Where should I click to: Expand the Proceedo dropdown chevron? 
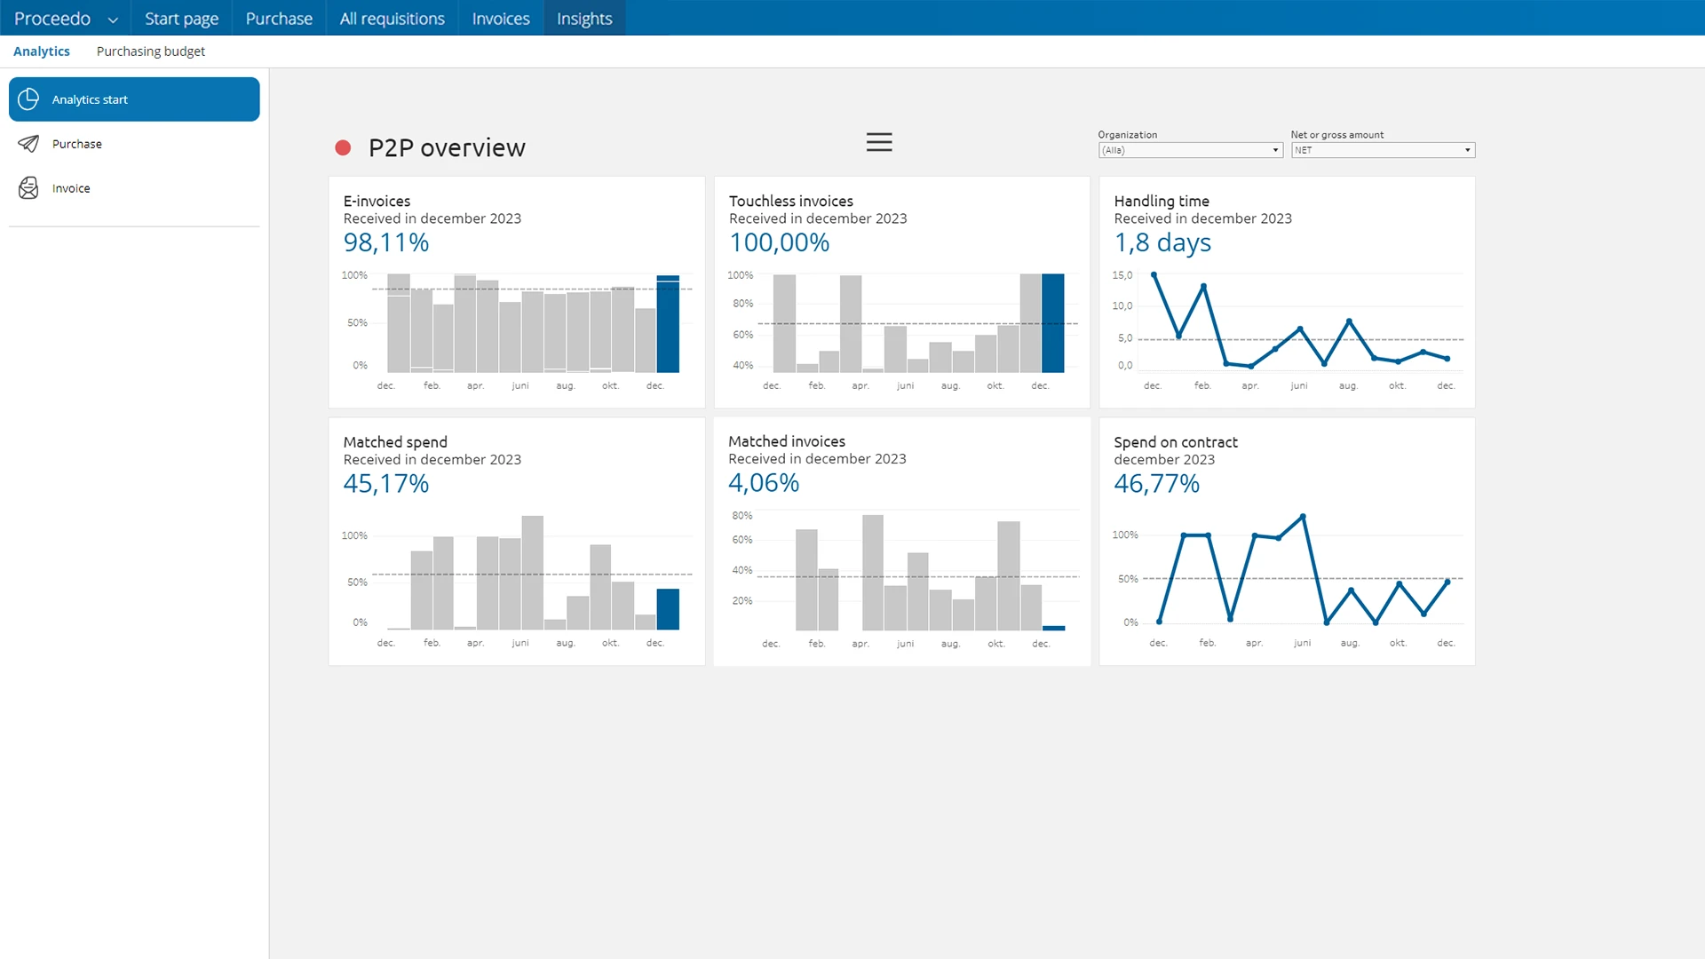[x=113, y=20]
